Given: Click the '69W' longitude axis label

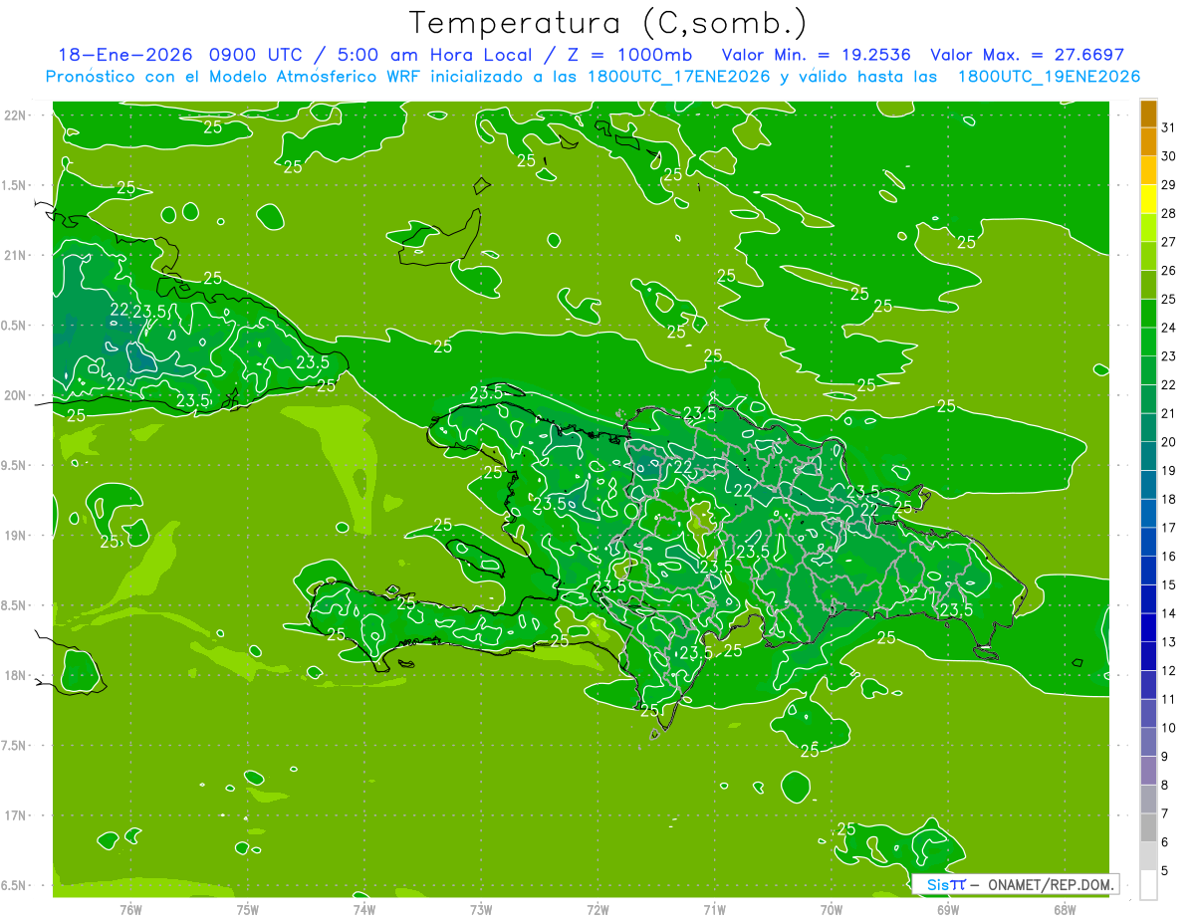Looking at the screenshot, I should (x=948, y=909).
